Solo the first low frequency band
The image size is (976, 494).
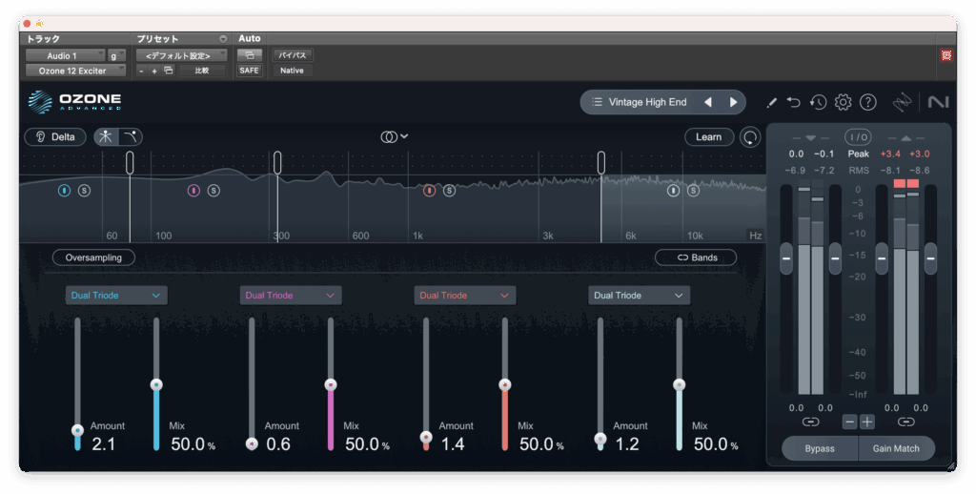(x=84, y=191)
